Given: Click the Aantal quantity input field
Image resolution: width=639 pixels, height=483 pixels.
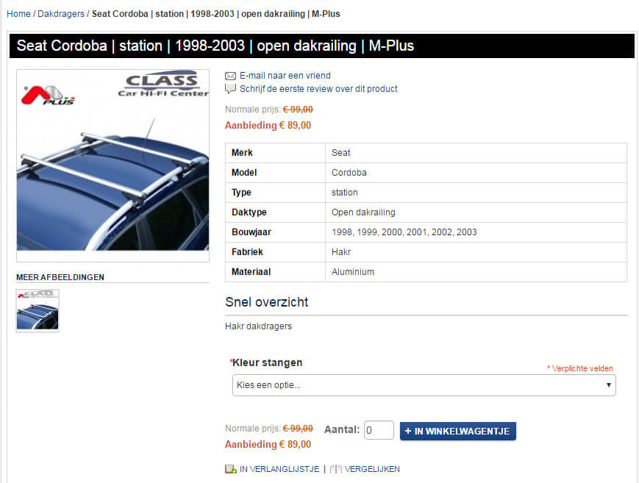Looking at the screenshot, I should 379,430.
